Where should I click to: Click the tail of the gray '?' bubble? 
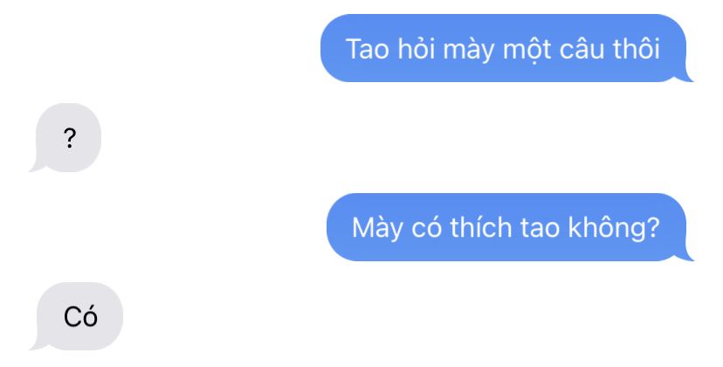pyautogui.click(x=35, y=166)
